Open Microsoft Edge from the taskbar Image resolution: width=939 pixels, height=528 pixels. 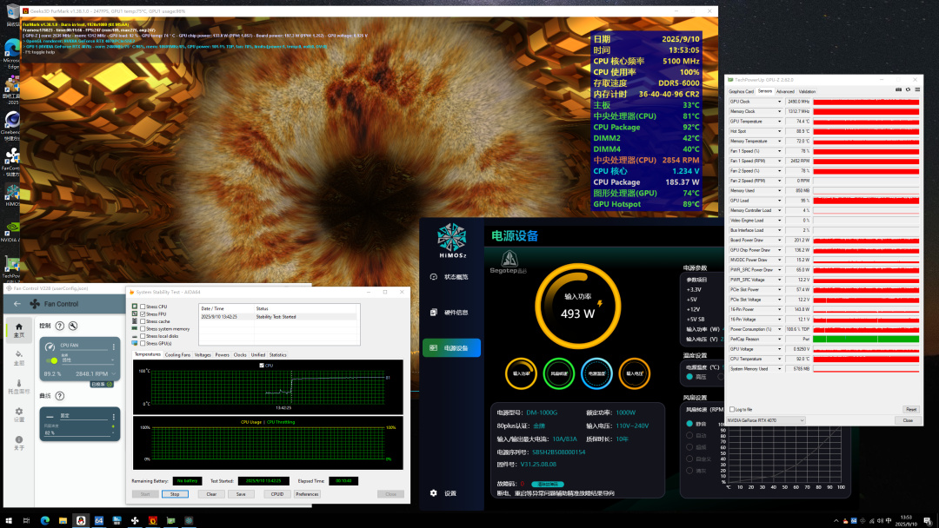[44, 520]
